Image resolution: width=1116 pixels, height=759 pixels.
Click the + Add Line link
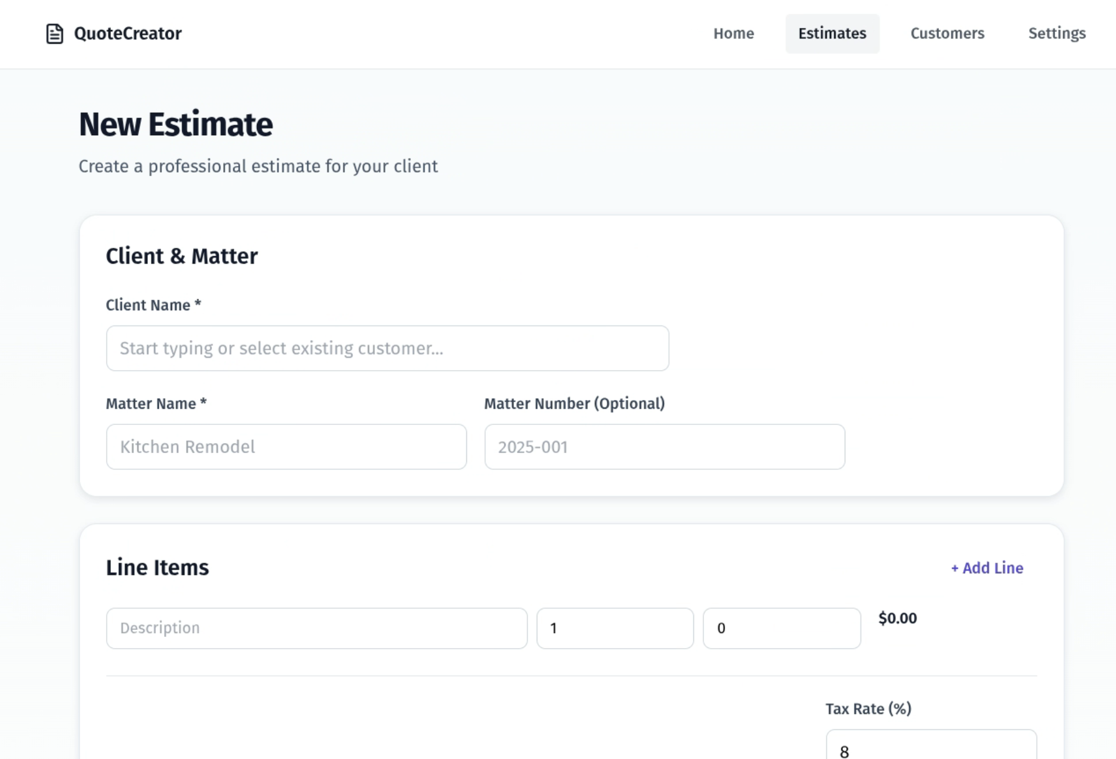pos(986,568)
